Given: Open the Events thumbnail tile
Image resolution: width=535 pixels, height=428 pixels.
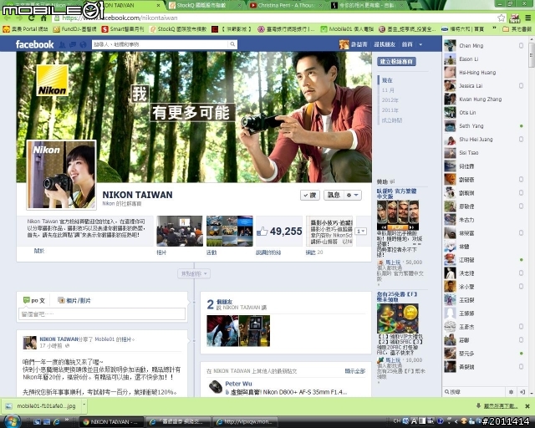Looking at the screenshot, I should (x=230, y=231).
